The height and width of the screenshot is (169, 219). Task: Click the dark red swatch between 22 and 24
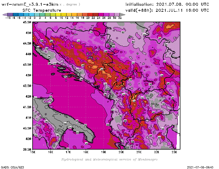tap(96, 14)
